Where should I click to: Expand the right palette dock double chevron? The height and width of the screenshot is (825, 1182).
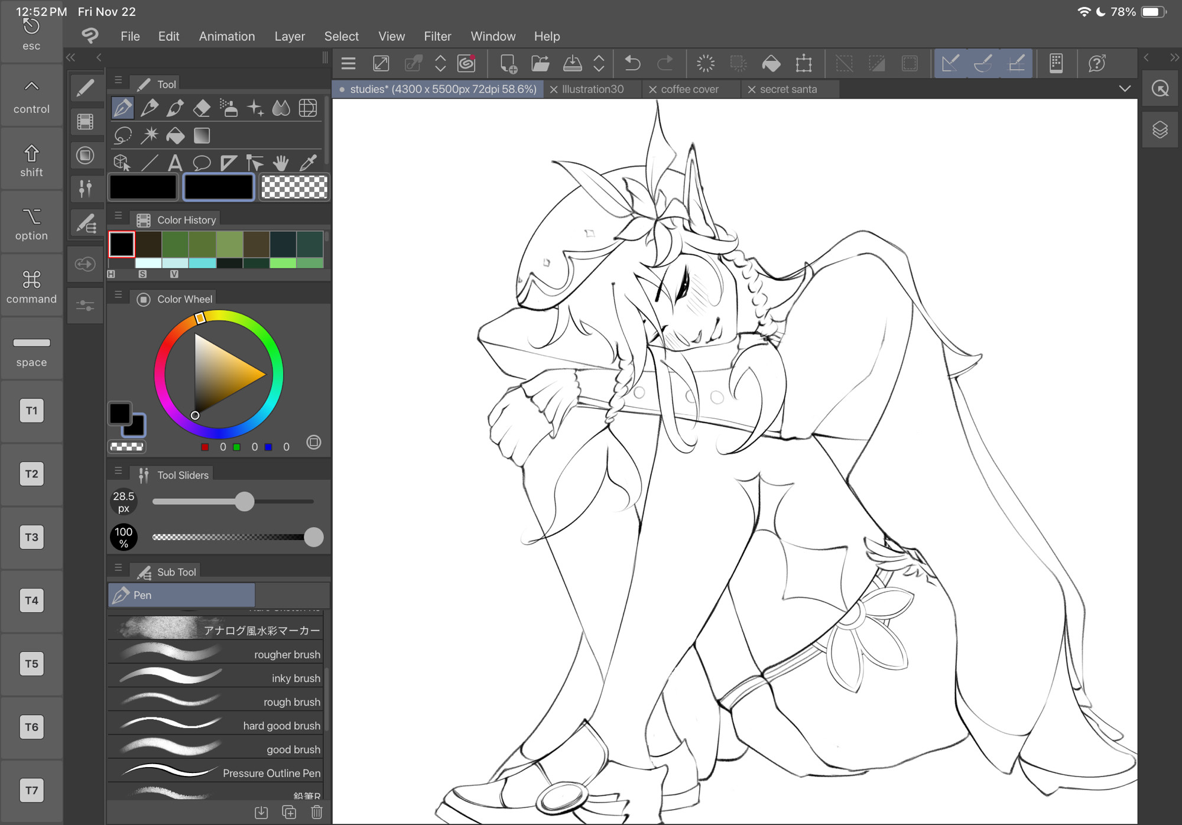[x=1174, y=57]
